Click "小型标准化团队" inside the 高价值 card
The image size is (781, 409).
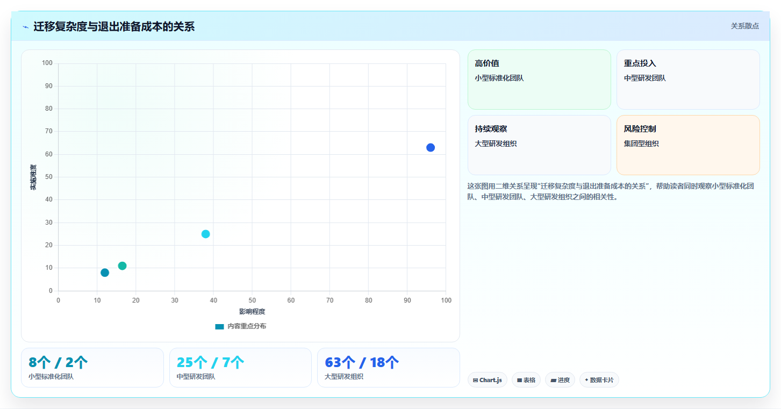pyautogui.click(x=499, y=78)
